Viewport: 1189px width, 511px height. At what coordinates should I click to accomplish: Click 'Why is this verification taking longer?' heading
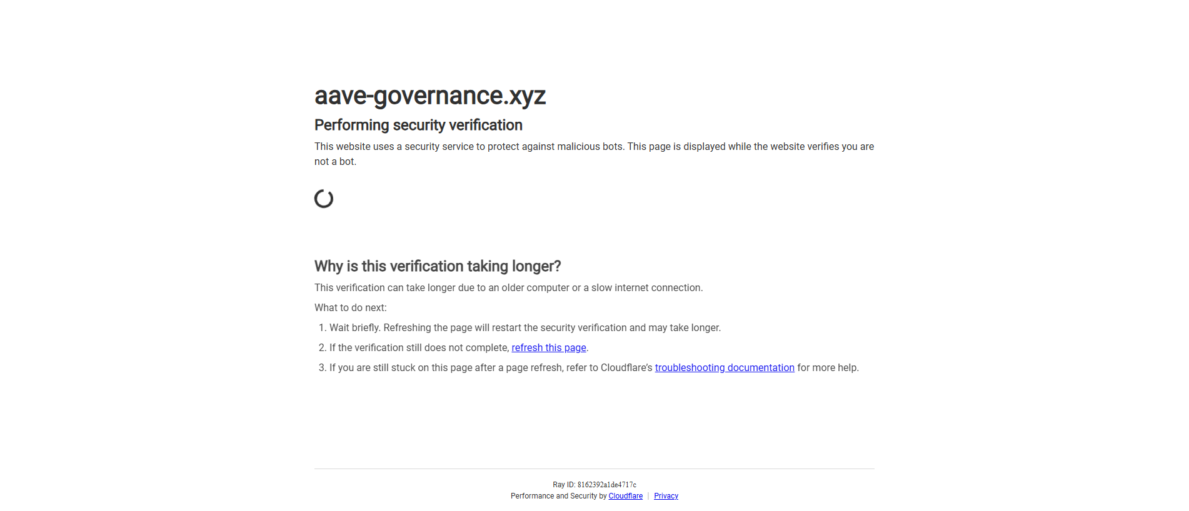coord(438,266)
